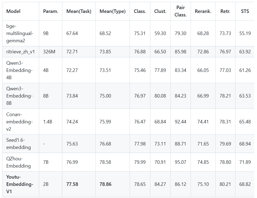The height and width of the screenshot is (198, 257).
Task: Click the Seed1.6-embedding model name
Action: click(19, 144)
